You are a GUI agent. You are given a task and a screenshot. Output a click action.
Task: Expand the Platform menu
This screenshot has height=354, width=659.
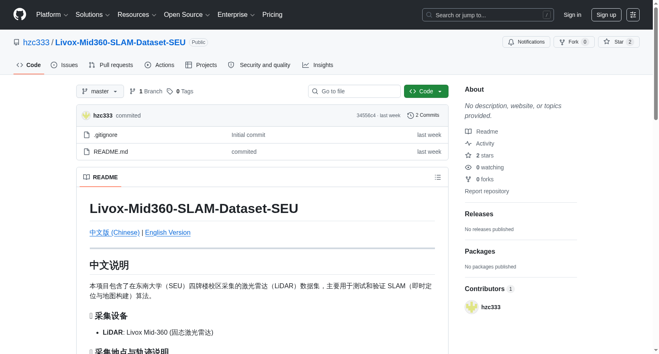click(x=52, y=15)
